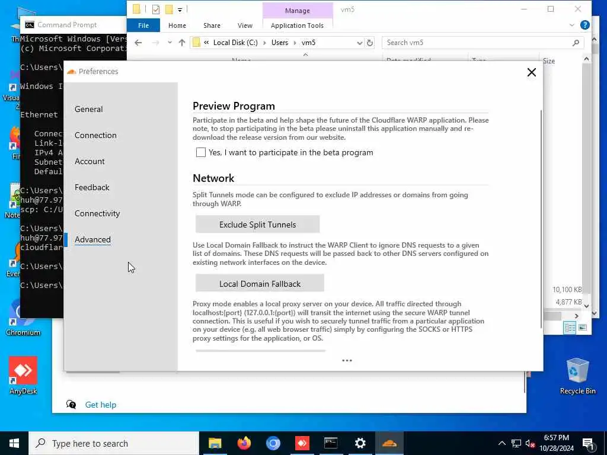Click the search magnifier icon in Explorer
Viewport: 607px width, 455px height.
click(x=576, y=43)
